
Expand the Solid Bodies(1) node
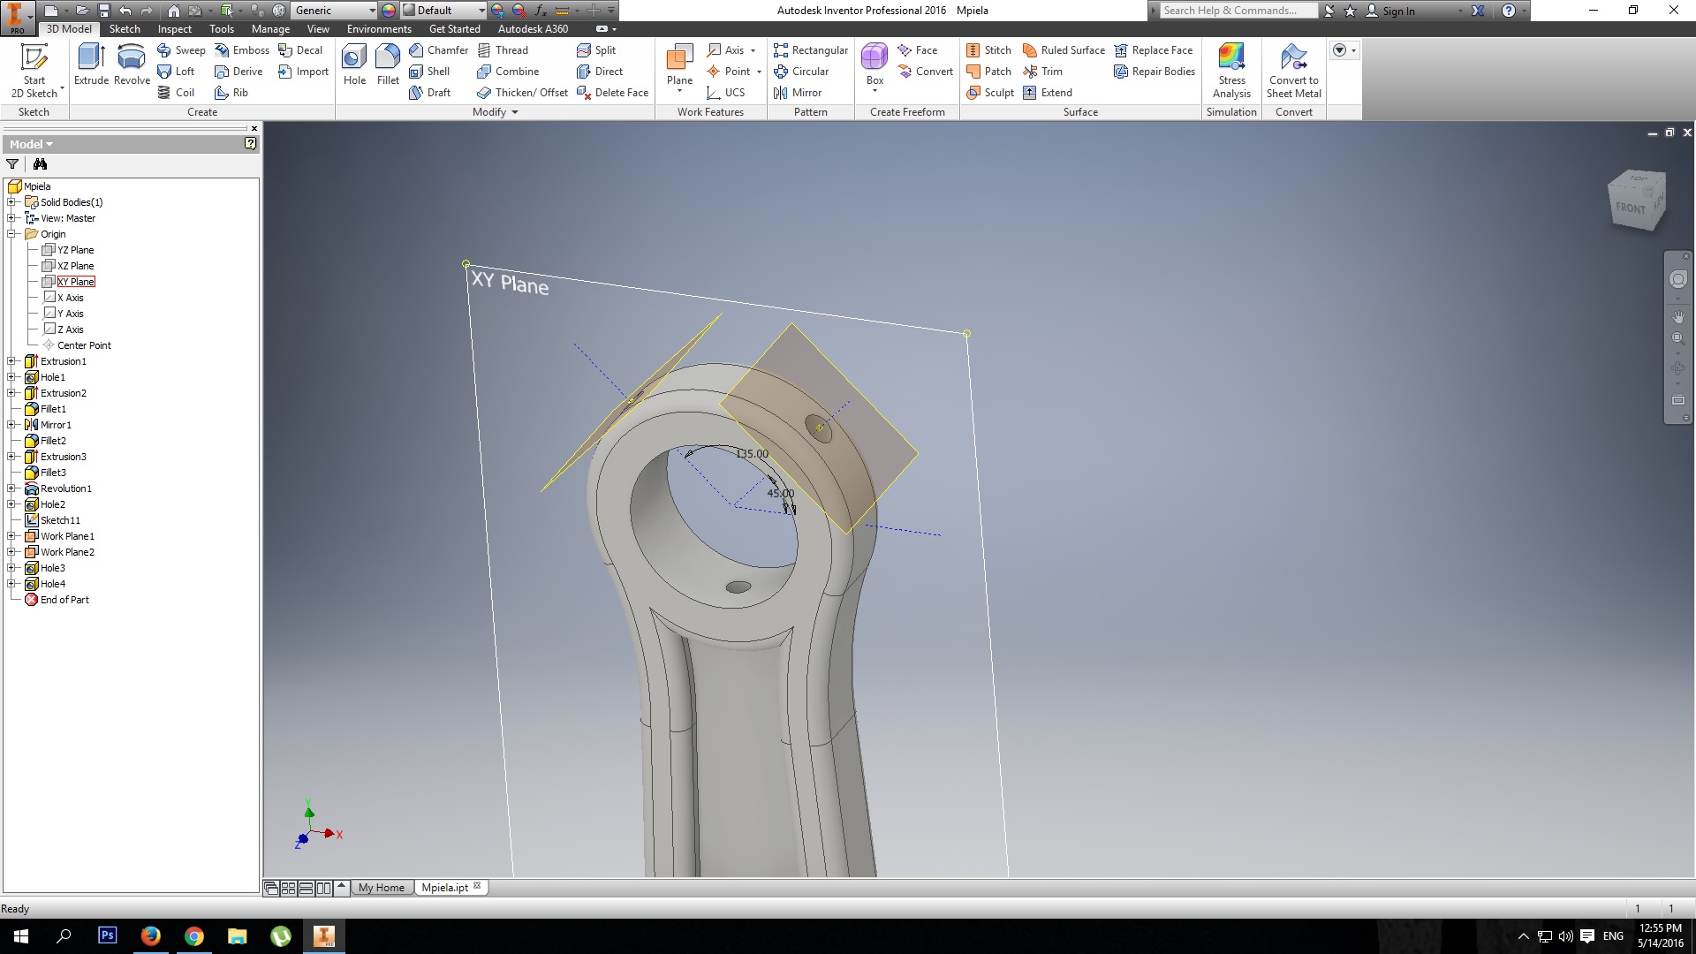tap(12, 202)
